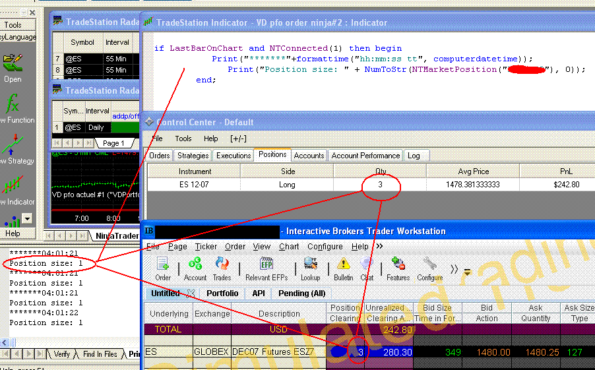Click the Help chart icon in sidebar
Screen dimensions: 595x370
click(x=12, y=221)
